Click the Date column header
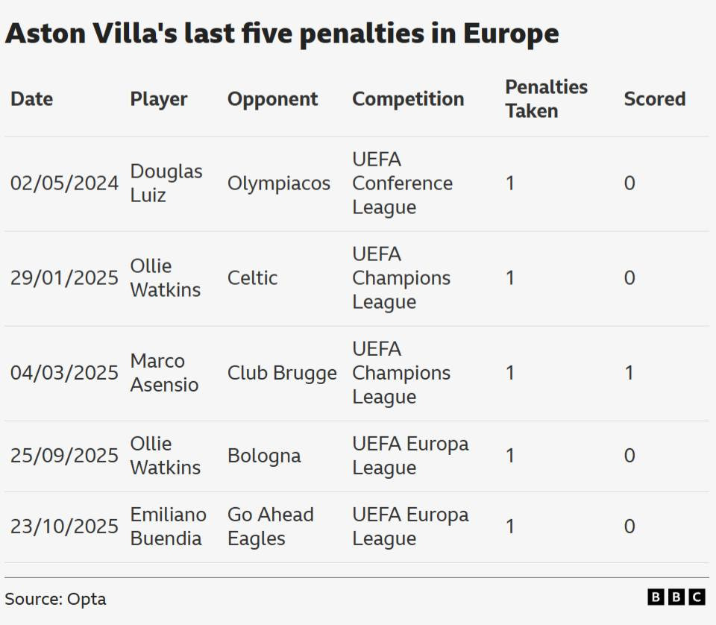Screen dimensions: 716x625 (32, 99)
